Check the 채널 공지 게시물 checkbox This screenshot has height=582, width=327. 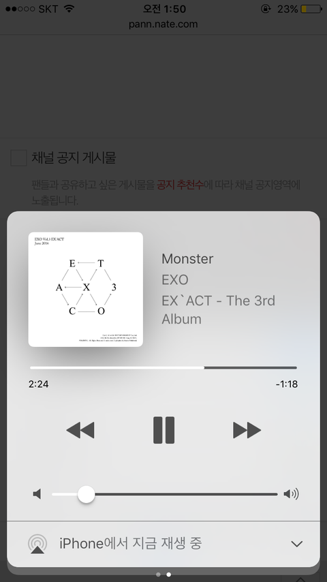(18, 157)
